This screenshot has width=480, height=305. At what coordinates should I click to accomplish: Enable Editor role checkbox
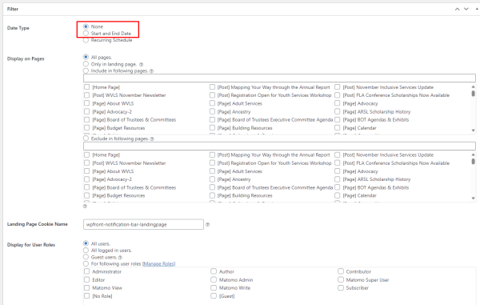coord(87,279)
